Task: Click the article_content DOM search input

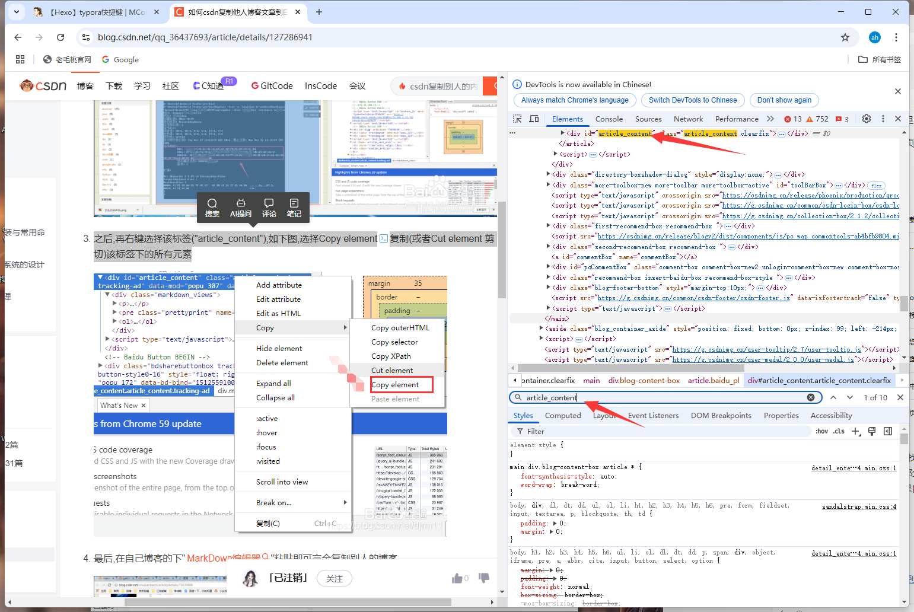Action: pos(664,397)
